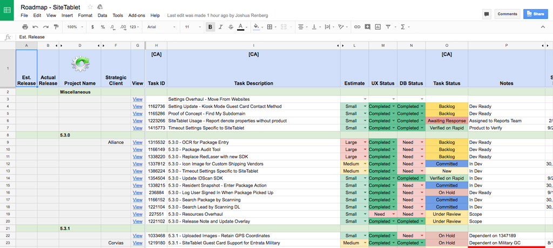Click the Comments button
Screen dimensions: 553x248
click(x=507, y=14)
